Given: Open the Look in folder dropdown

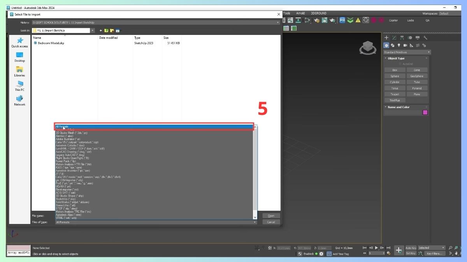Looking at the screenshot, I should click(x=93, y=30).
